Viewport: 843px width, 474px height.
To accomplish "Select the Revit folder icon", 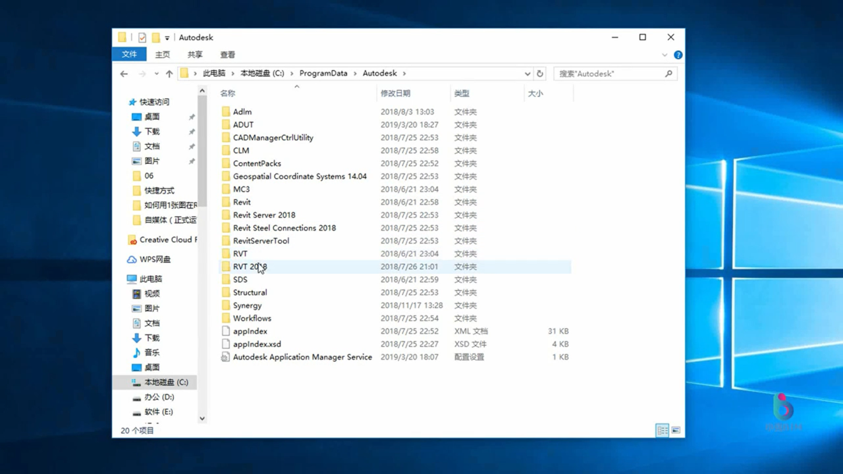I will click(x=226, y=202).
